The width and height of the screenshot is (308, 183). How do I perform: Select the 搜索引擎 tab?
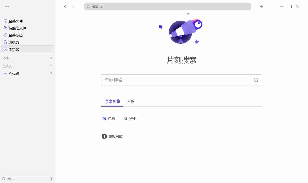click(x=112, y=101)
